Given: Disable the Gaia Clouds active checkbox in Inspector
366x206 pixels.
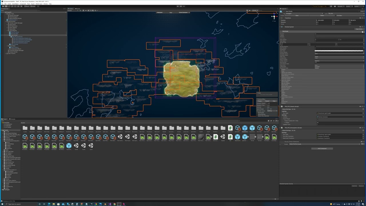Looking at the screenshot, I should tap(284, 11).
